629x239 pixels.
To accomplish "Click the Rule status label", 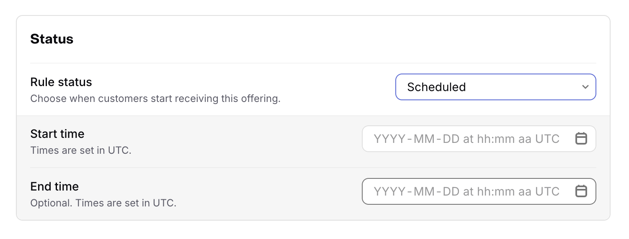I will pyautogui.click(x=61, y=82).
